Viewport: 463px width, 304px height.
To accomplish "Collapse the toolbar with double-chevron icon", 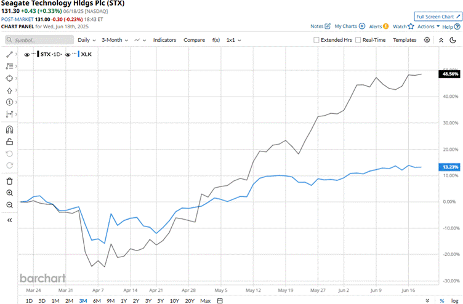I will 441,40.
